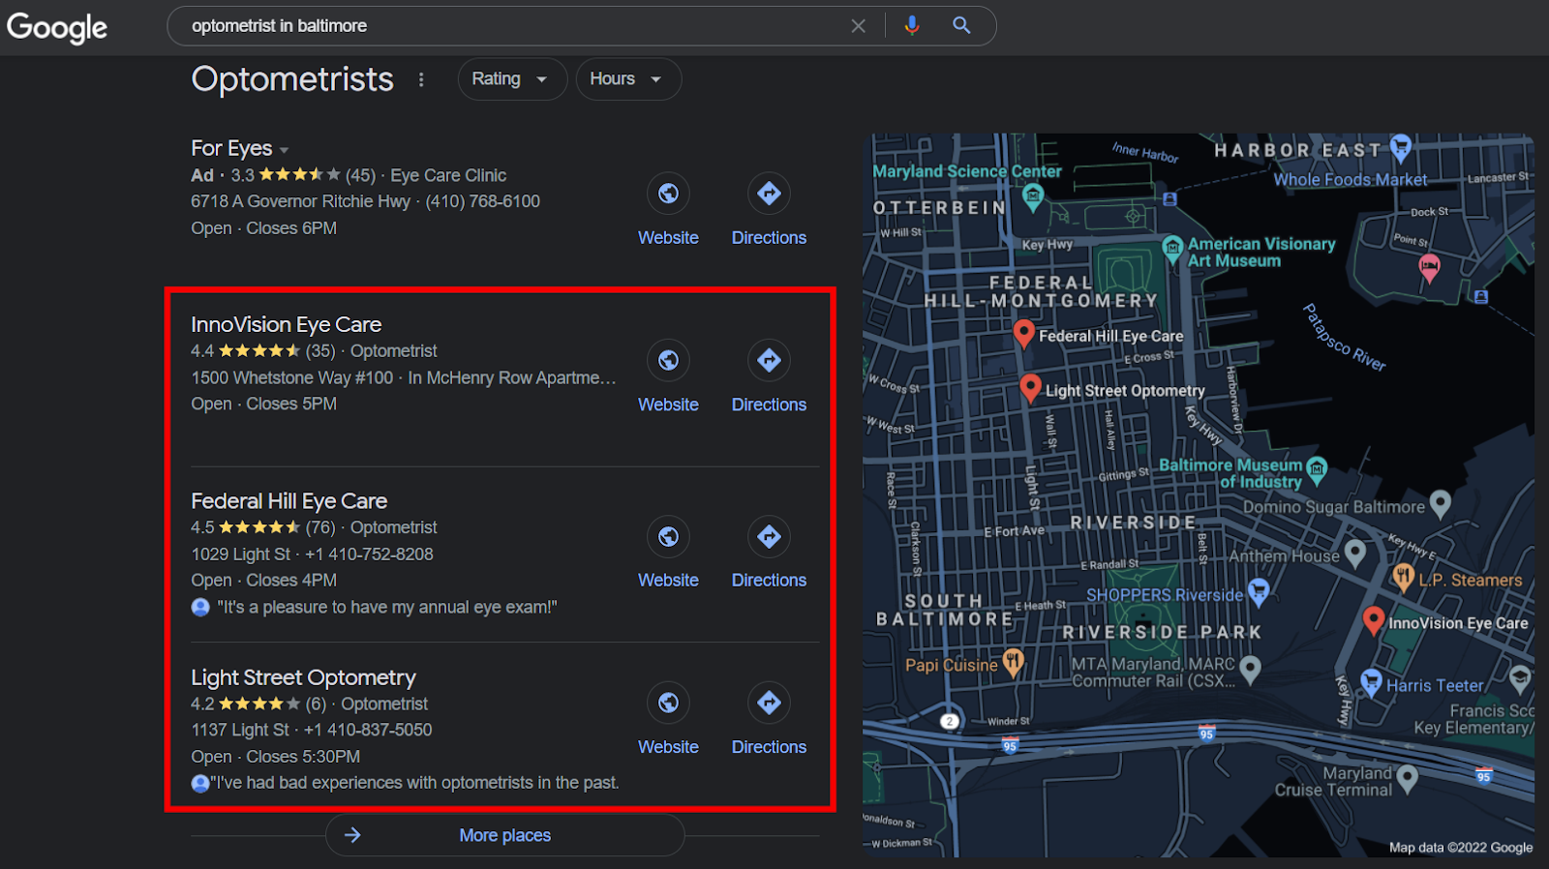
Task: Start voice search with microphone icon
Action: [911, 26]
